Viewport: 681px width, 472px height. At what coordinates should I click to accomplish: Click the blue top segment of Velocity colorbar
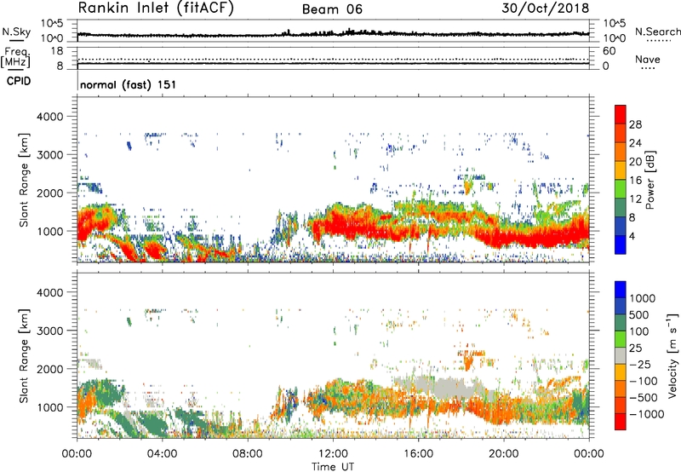[621, 290]
